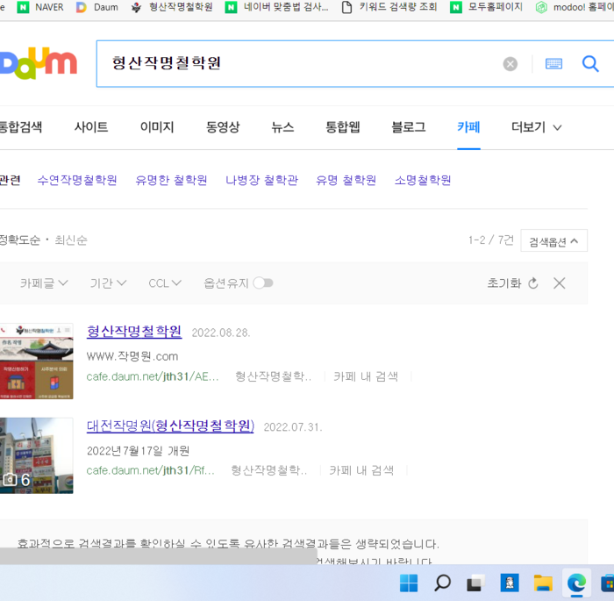The image size is (614, 601).
Task: Close the search options panel with X
Action: click(560, 283)
